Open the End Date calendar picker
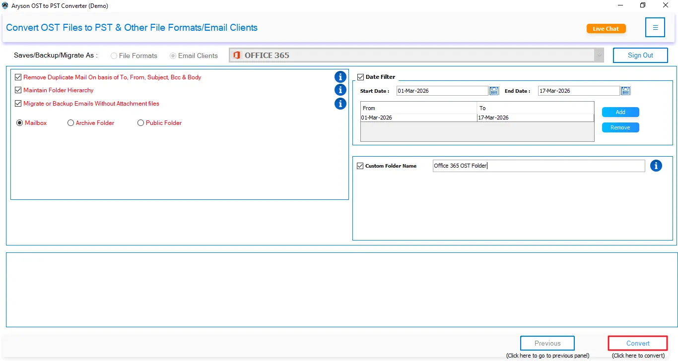678x361 pixels. click(625, 90)
